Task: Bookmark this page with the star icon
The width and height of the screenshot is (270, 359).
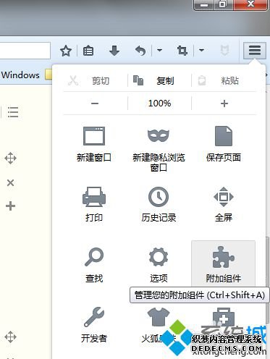Action: point(66,51)
